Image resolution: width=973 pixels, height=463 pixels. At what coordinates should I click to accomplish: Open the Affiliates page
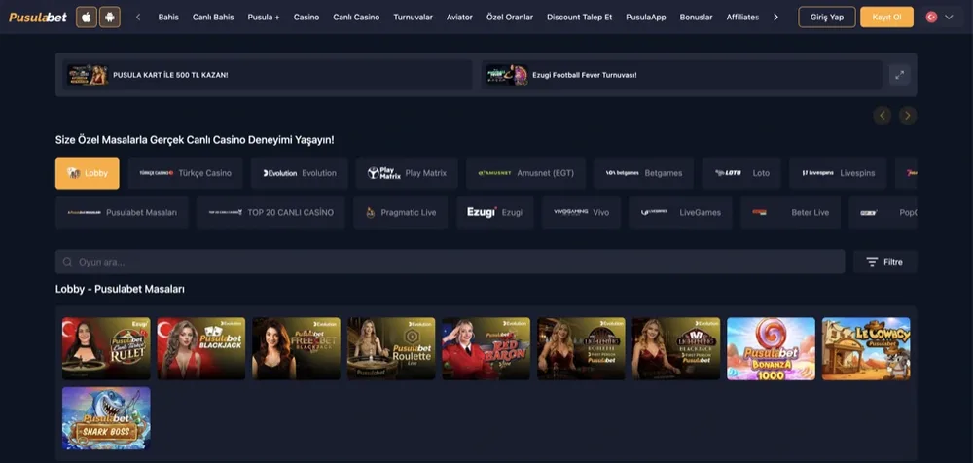click(x=742, y=17)
